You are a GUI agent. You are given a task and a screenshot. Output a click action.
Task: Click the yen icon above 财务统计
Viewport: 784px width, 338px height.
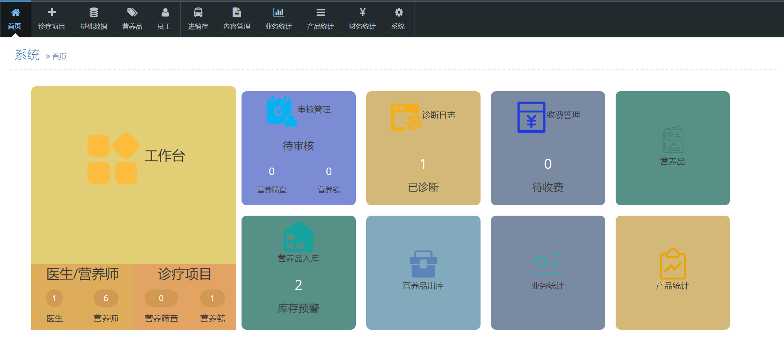[x=362, y=12]
